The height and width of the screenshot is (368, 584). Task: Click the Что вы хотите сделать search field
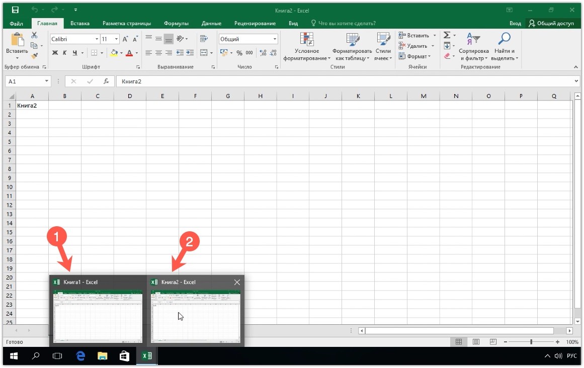pyautogui.click(x=343, y=24)
